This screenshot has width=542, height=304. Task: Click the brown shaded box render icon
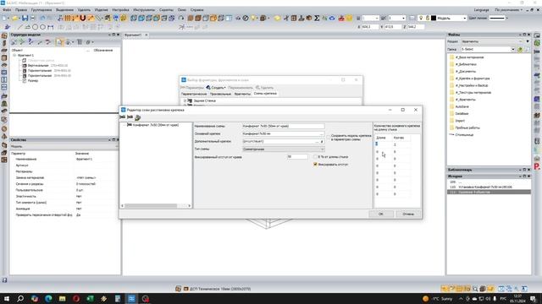[x=191, y=18]
